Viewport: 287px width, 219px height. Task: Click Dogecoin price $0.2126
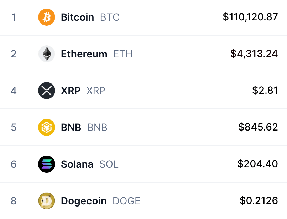coord(259,200)
